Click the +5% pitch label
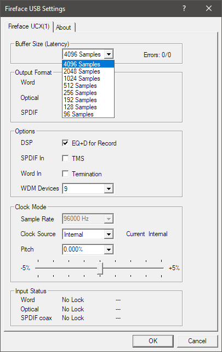 pos(174,268)
